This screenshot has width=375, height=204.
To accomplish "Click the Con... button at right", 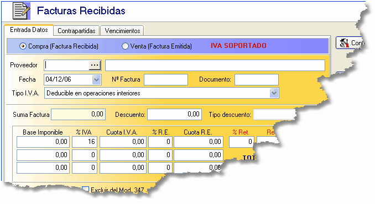I will 350,43.
